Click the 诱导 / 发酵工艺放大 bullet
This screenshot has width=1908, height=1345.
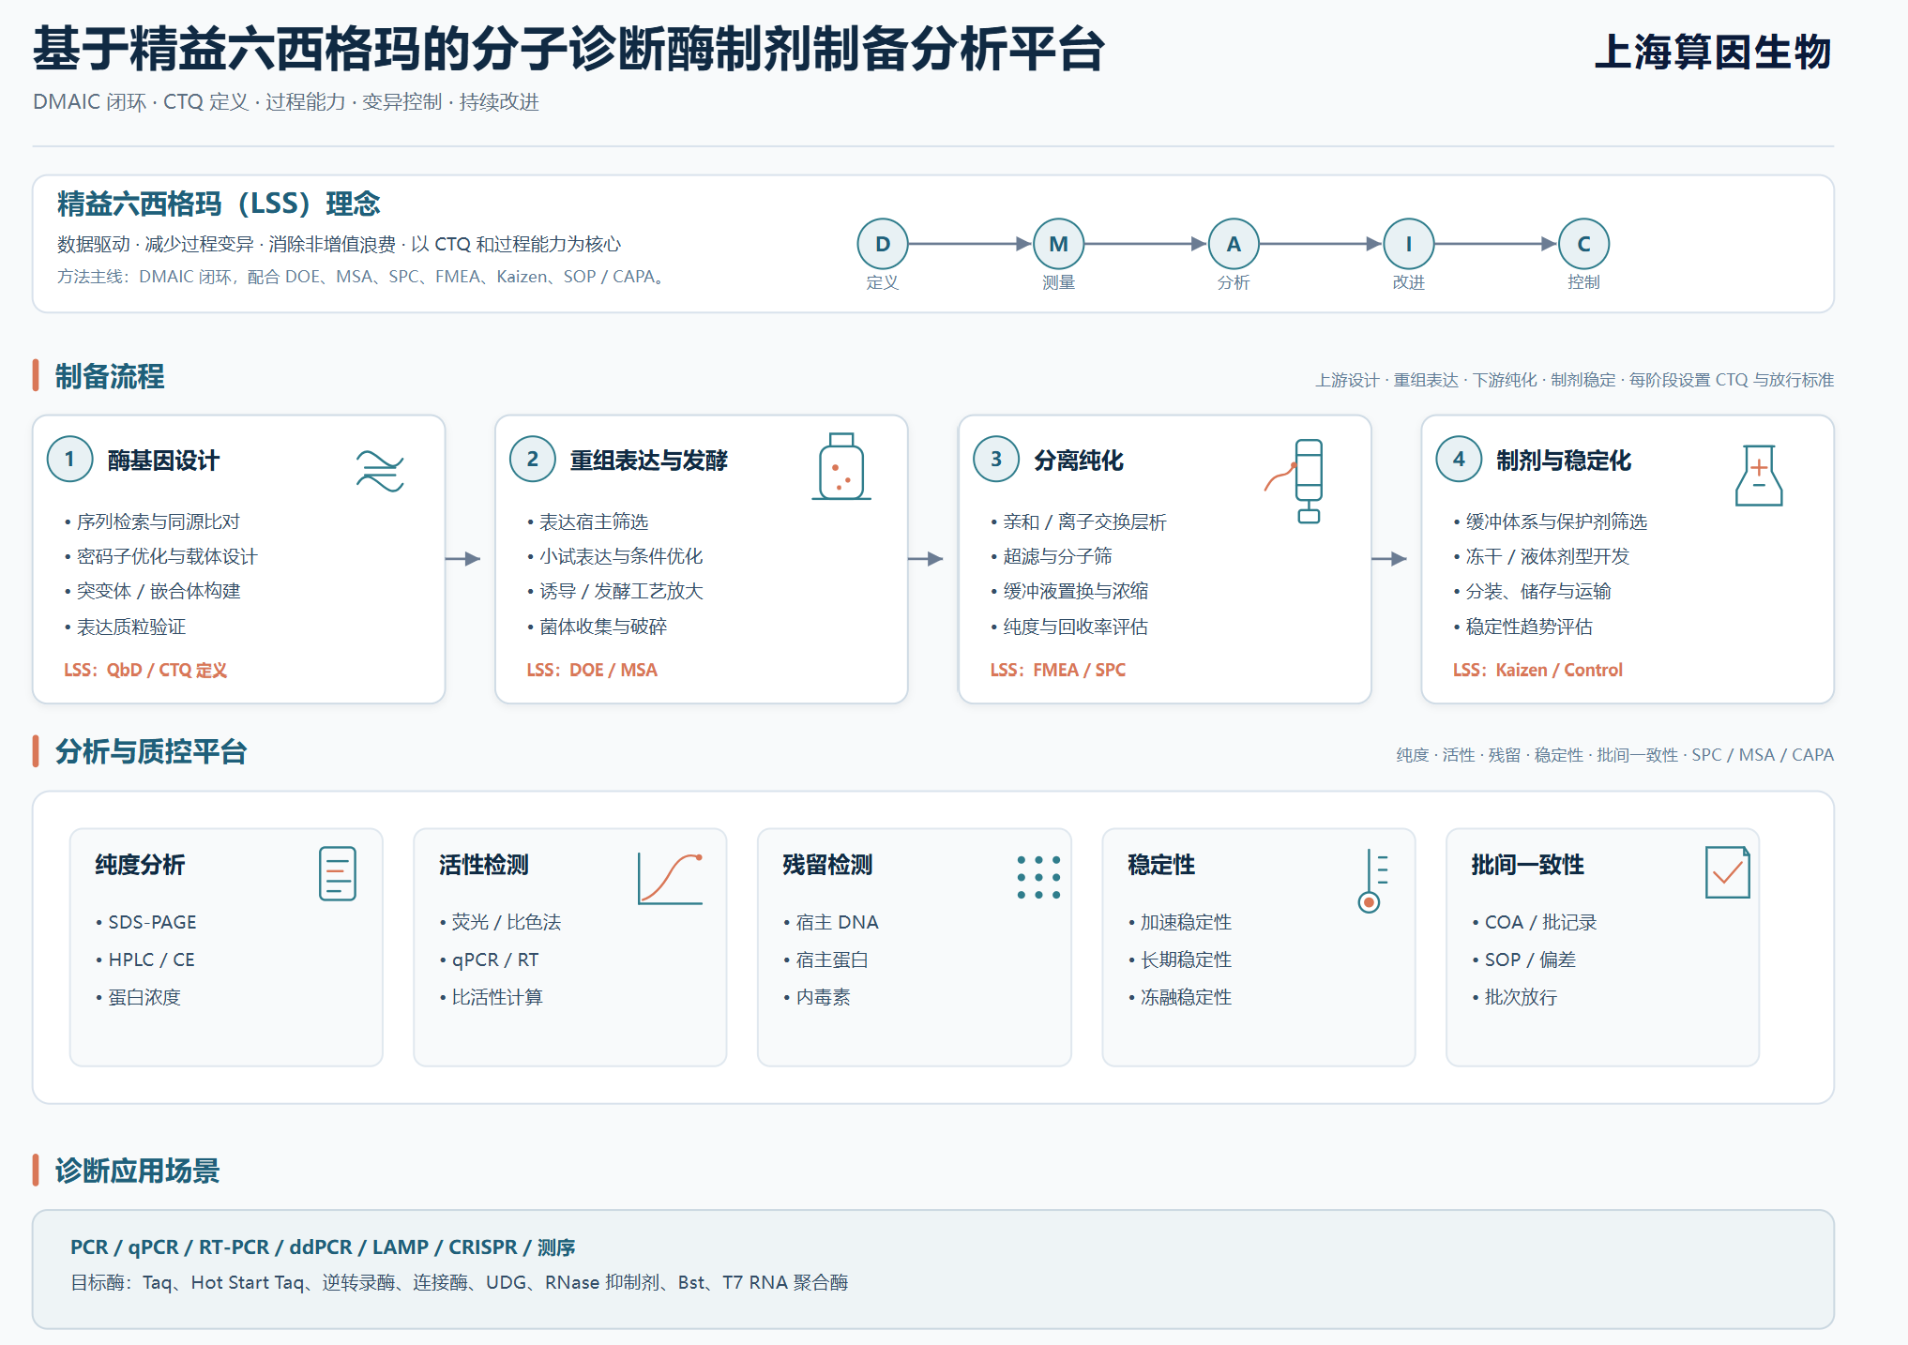615,591
